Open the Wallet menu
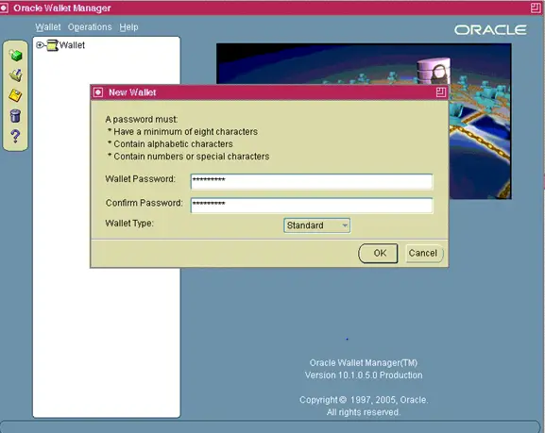This screenshot has width=545, height=433. (x=47, y=27)
